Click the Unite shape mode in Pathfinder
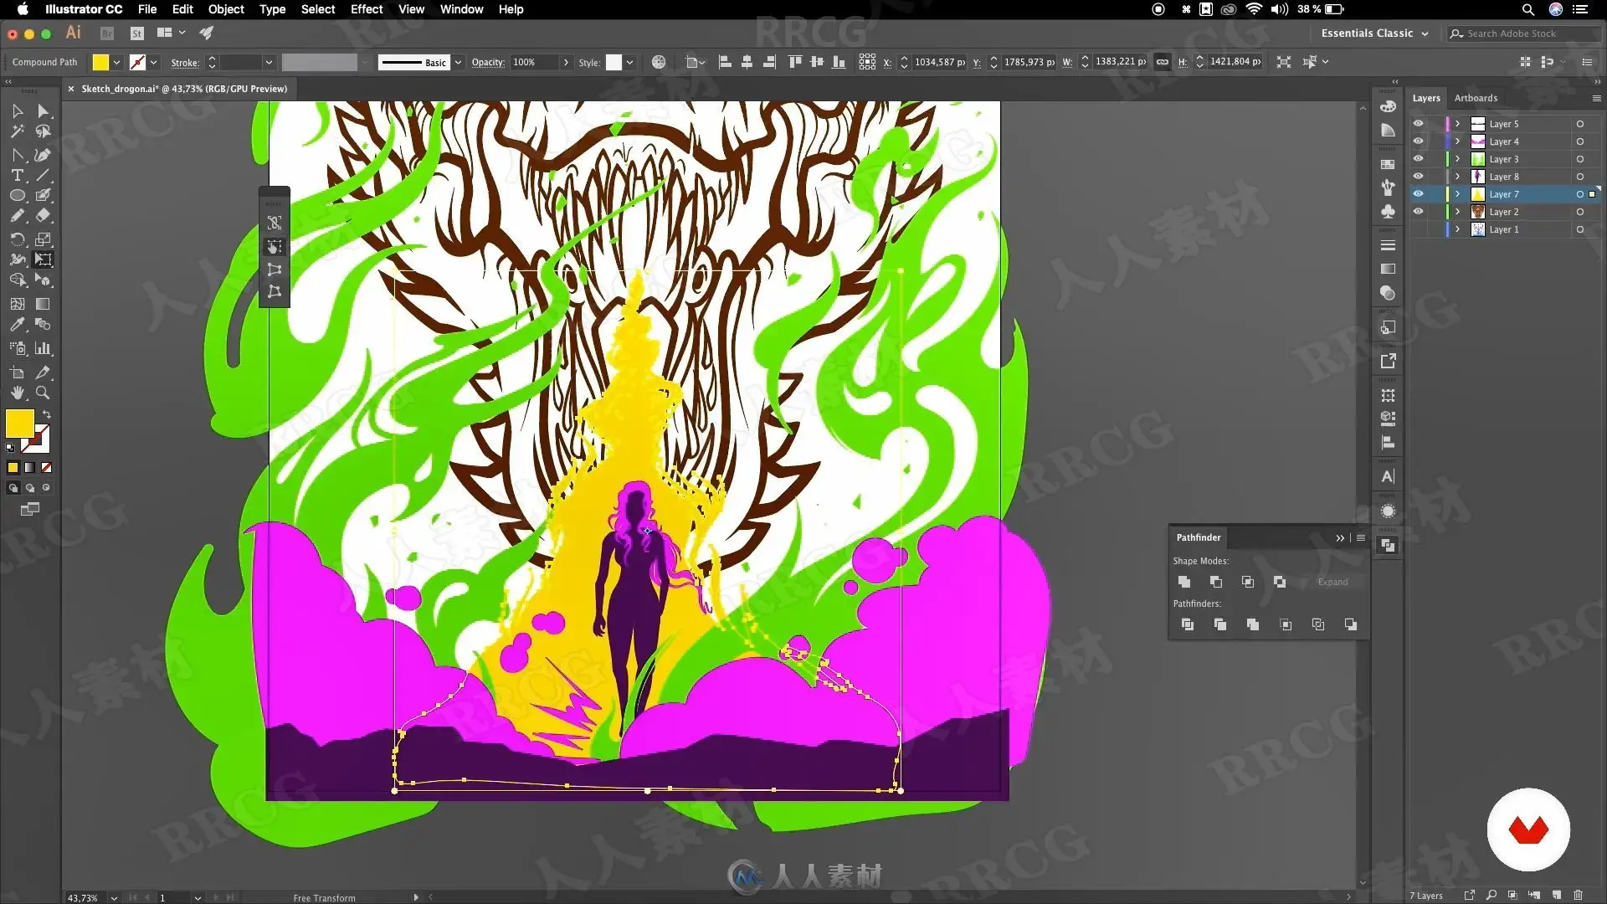The image size is (1607, 904). [x=1184, y=582]
